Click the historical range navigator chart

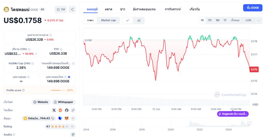[166, 122]
